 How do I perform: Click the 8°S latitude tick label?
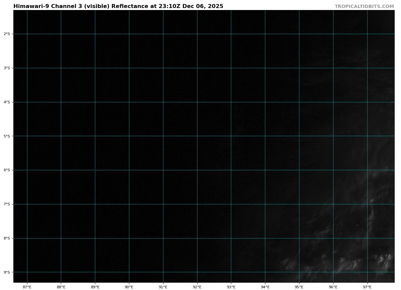7,238
